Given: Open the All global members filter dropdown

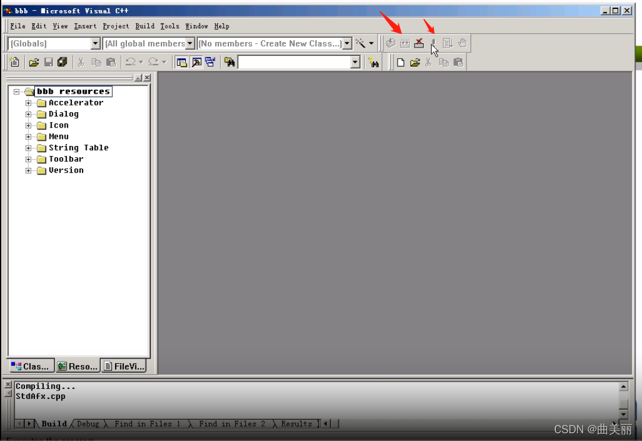Looking at the screenshot, I should click(x=190, y=43).
